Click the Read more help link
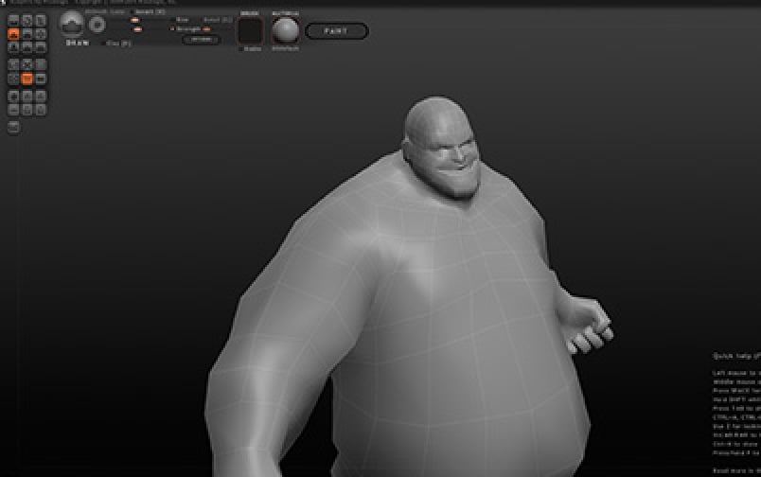 [x=735, y=470]
